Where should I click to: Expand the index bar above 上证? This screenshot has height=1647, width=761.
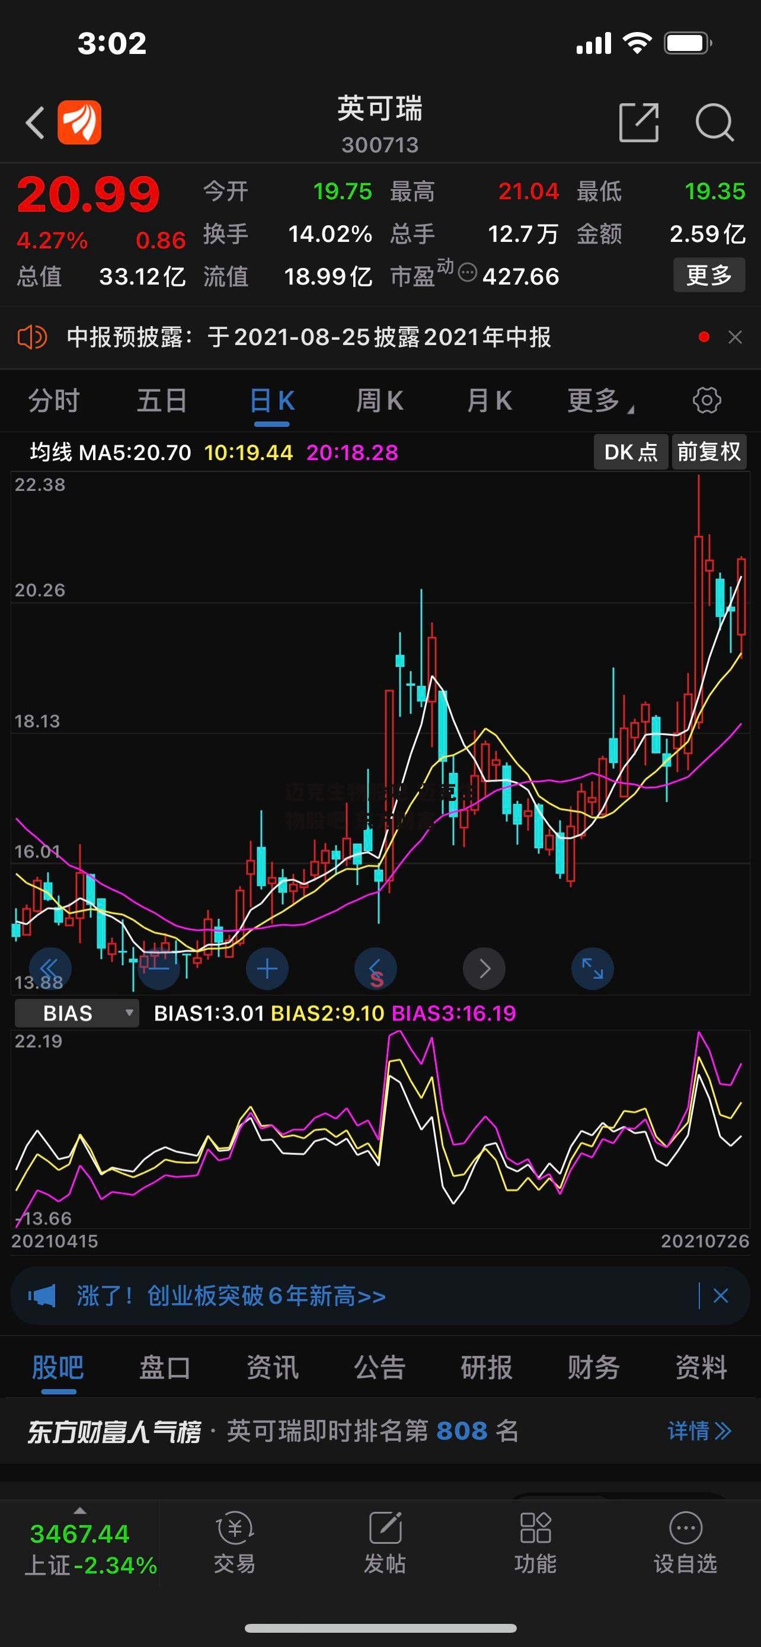pos(80,1511)
